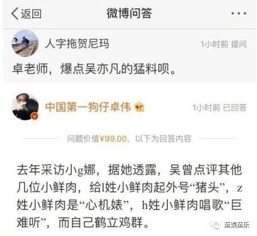Screen dimensions: 257x236
Task: Tap the orange verified V badge
Action: pyautogui.click(x=34, y=116)
